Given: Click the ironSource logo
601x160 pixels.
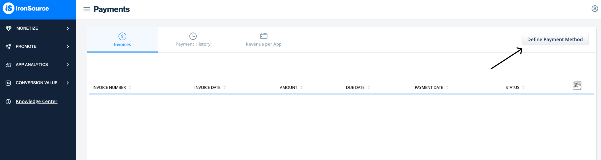Looking at the screenshot, I should [x=26, y=9].
